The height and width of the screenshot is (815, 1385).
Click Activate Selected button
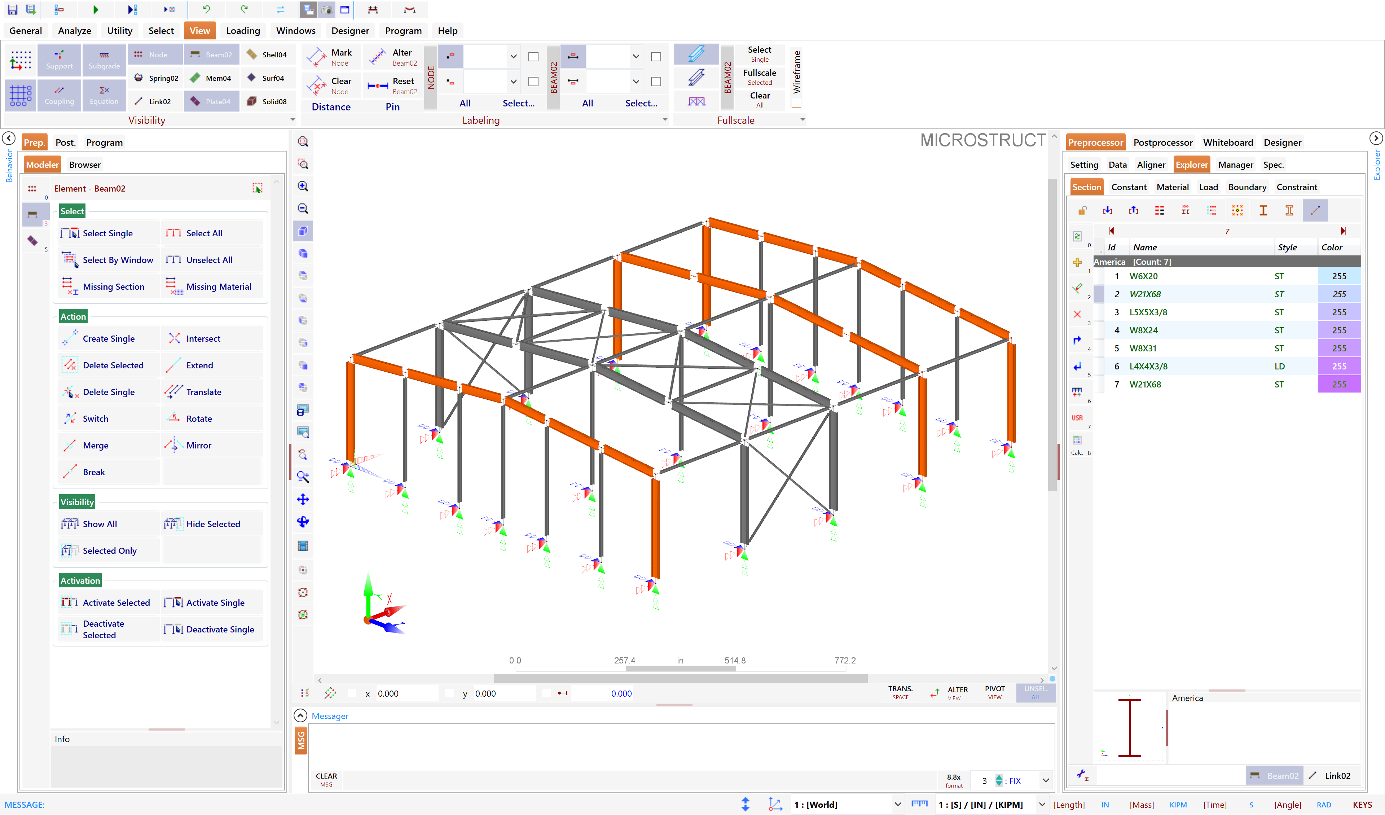109,603
